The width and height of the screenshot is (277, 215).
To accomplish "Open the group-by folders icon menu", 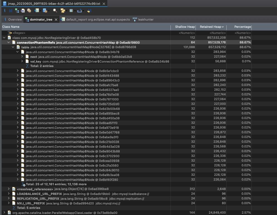I will (63, 11).
